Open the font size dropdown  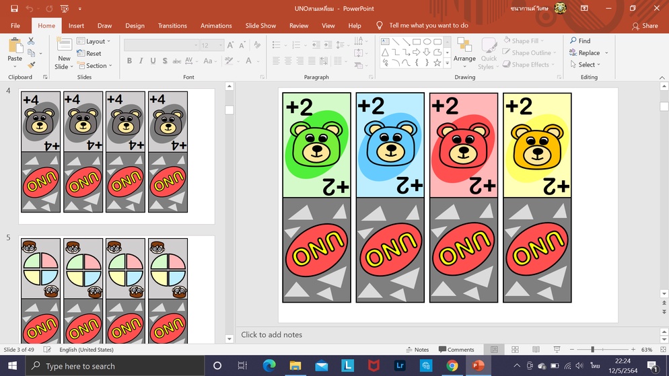[x=221, y=45]
